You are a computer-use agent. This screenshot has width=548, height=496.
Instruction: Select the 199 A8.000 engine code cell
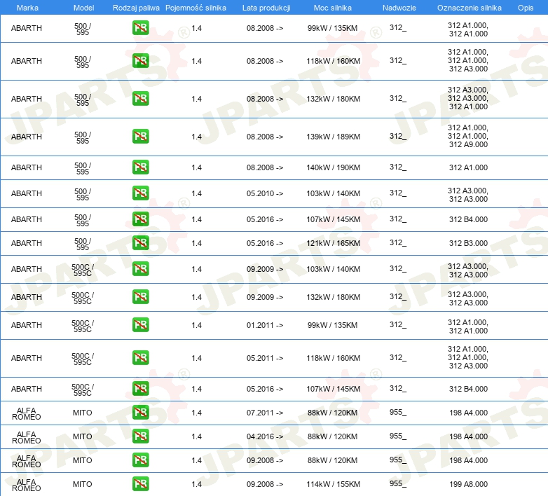pyautogui.click(x=468, y=484)
